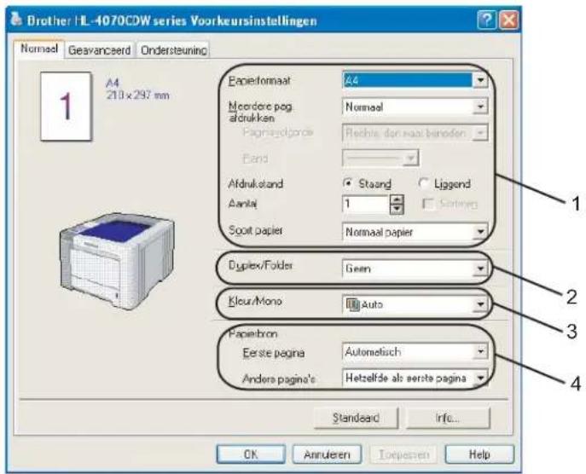586x474 pixels.
Task: Open the Kleur/Mono Auto dropdown
Action: [x=415, y=304]
